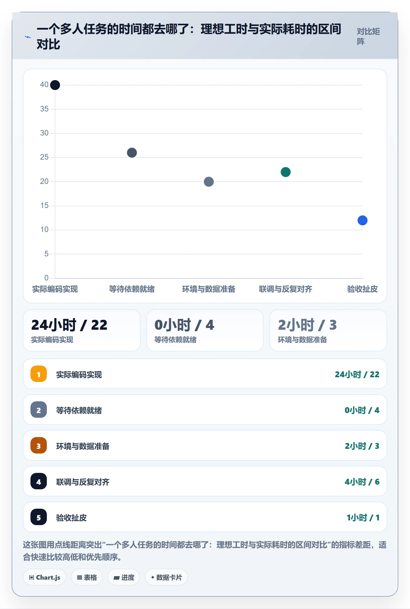Image resolution: width=410 pixels, height=609 pixels.
Task: Click the 进度 tag chip
Action: [x=124, y=577]
